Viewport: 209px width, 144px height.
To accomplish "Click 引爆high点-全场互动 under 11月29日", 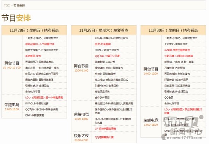I will pos(107,86).
